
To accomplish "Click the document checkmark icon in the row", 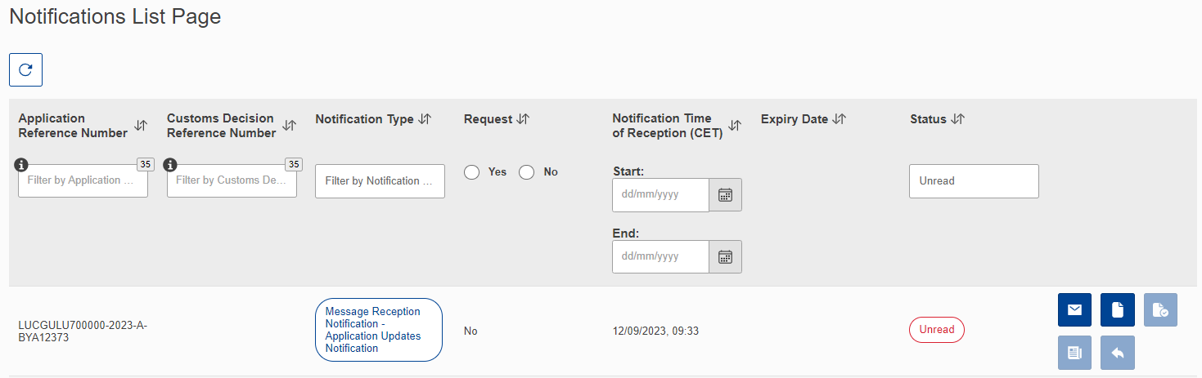I will point(1160,309).
